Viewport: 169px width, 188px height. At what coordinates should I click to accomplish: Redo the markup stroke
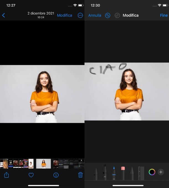(117, 15)
